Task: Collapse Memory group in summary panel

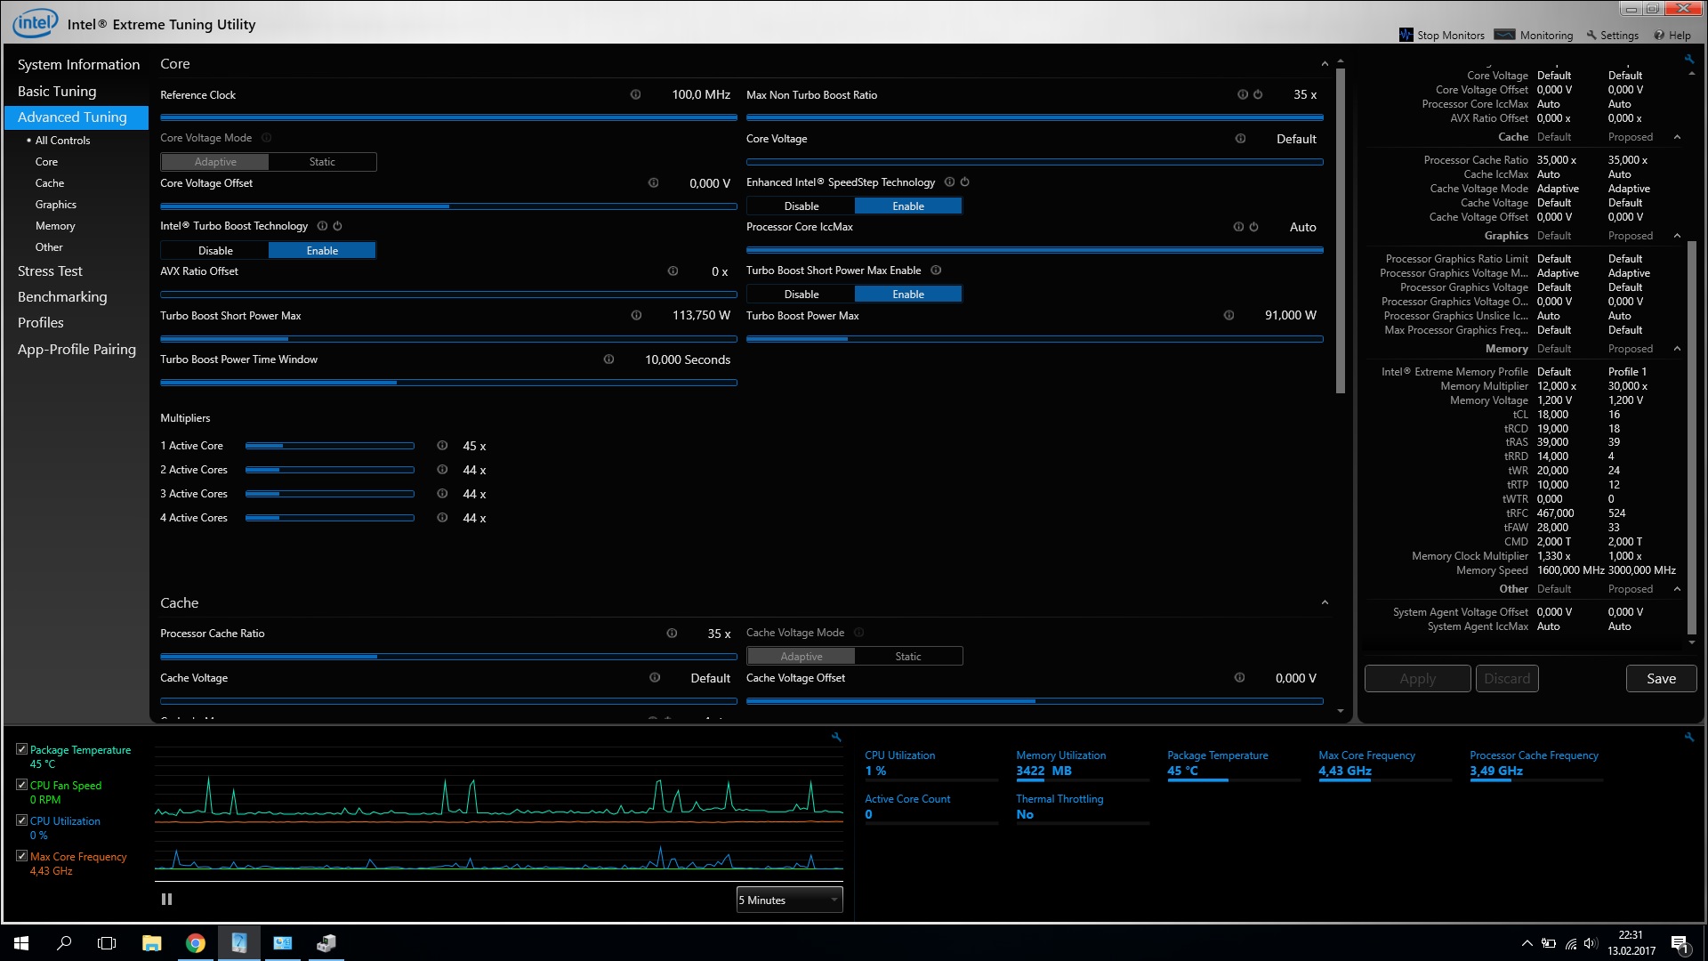Action: [1677, 349]
